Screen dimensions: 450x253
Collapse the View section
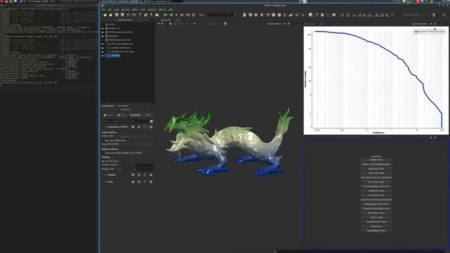[105, 182]
